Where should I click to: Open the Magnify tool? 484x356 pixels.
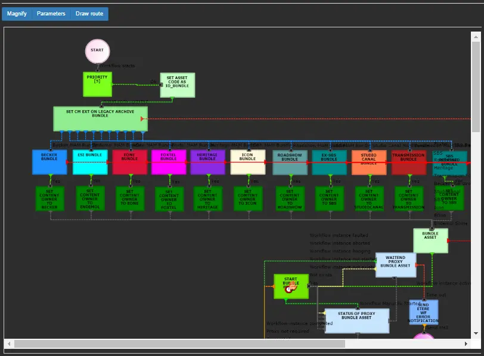(17, 14)
